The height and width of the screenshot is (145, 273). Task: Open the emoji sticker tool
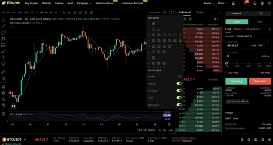coord(3,64)
